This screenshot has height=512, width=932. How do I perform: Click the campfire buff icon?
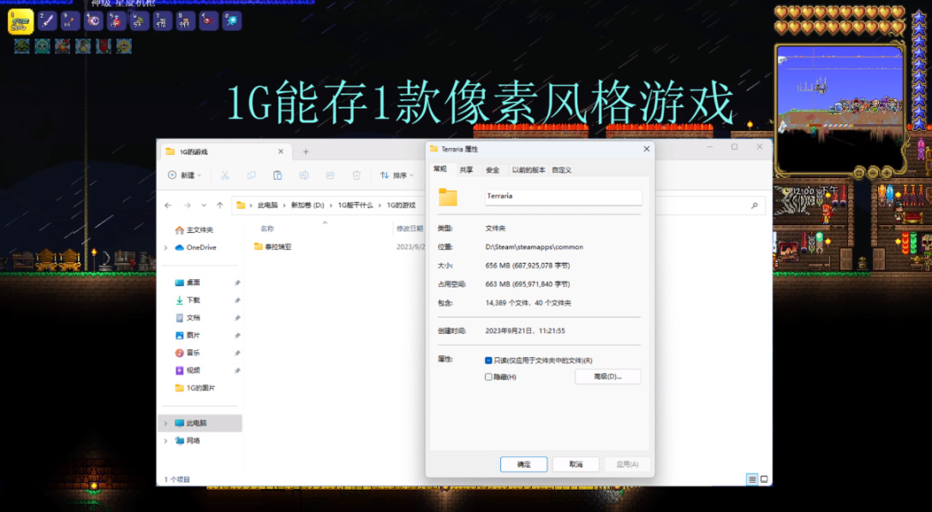point(63,45)
